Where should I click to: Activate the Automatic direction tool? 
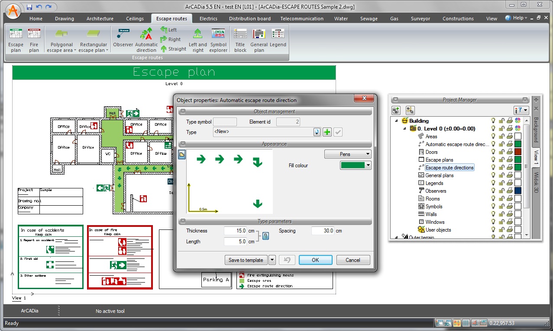click(146, 40)
